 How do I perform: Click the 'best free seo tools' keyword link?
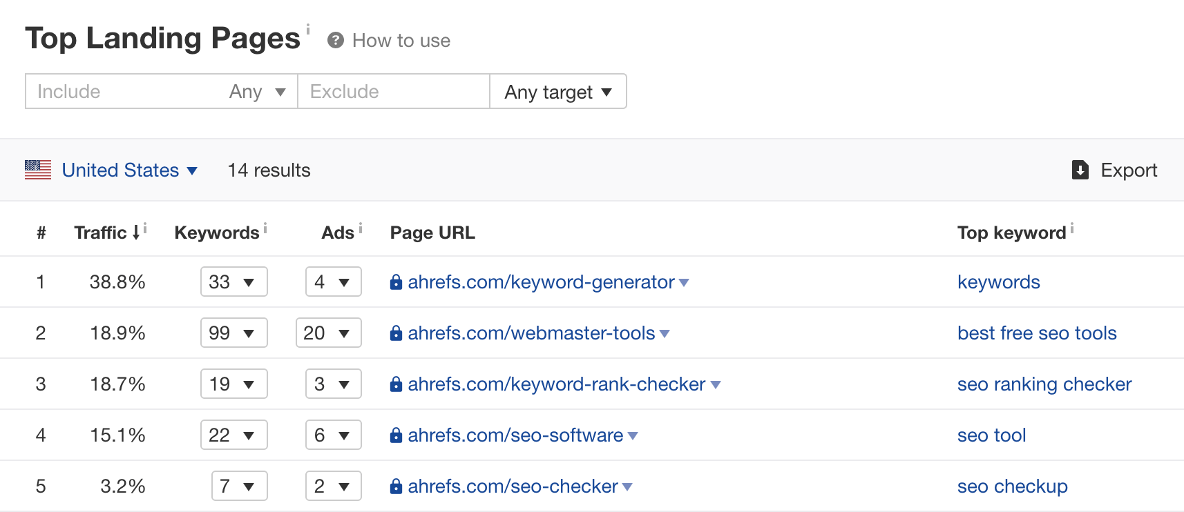coord(1036,333)
